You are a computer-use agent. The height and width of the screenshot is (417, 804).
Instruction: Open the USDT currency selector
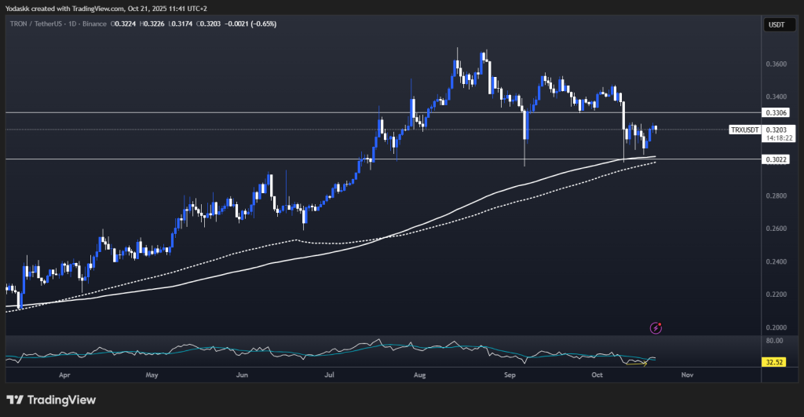click(x=777, y=26)
